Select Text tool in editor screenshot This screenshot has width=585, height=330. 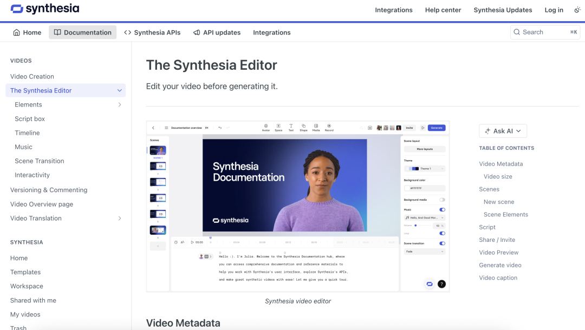click(x=291, y=127)
